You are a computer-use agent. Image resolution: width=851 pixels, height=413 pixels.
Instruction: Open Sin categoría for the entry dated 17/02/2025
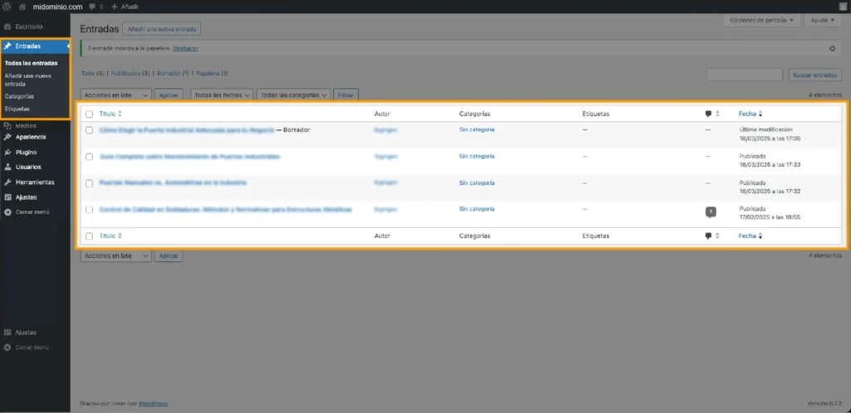click(476, 209)
